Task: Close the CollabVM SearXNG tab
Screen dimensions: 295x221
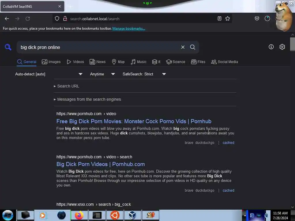Action: 60,6
